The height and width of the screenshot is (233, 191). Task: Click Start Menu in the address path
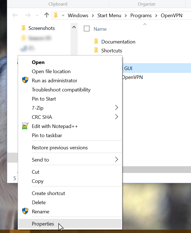click(109, 16)
